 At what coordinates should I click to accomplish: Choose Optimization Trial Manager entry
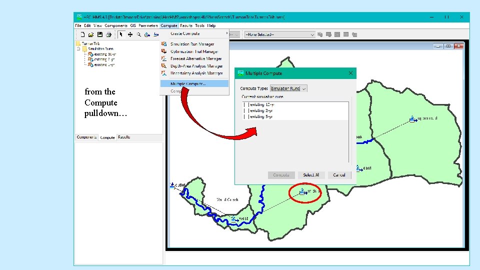pyautogui.click(x=194, y=51)
